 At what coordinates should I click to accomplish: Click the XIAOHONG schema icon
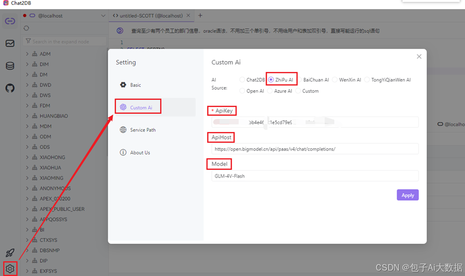coord(35,157)
